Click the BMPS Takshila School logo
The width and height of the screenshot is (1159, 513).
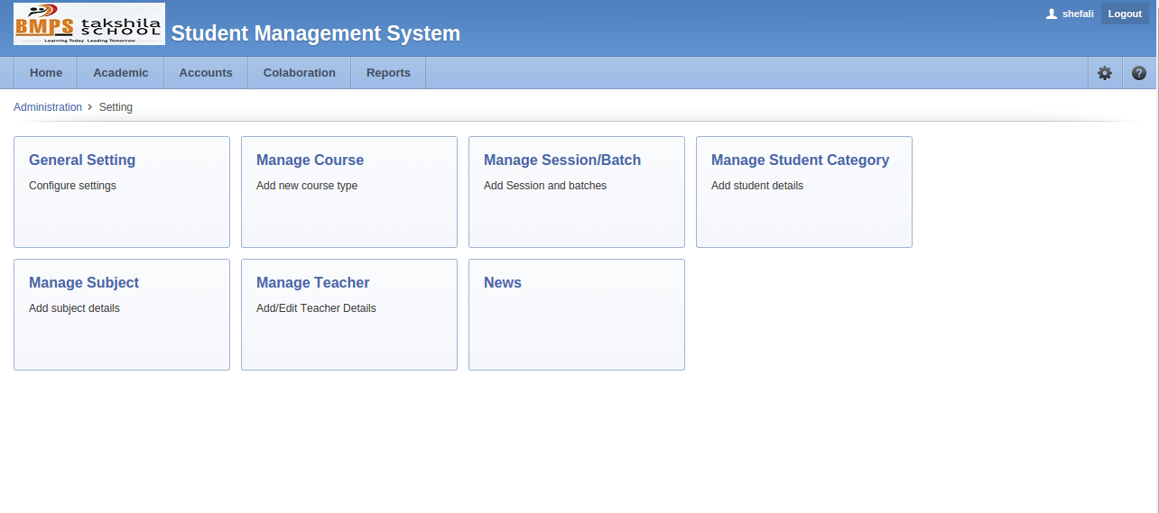(x=89, y=24)
